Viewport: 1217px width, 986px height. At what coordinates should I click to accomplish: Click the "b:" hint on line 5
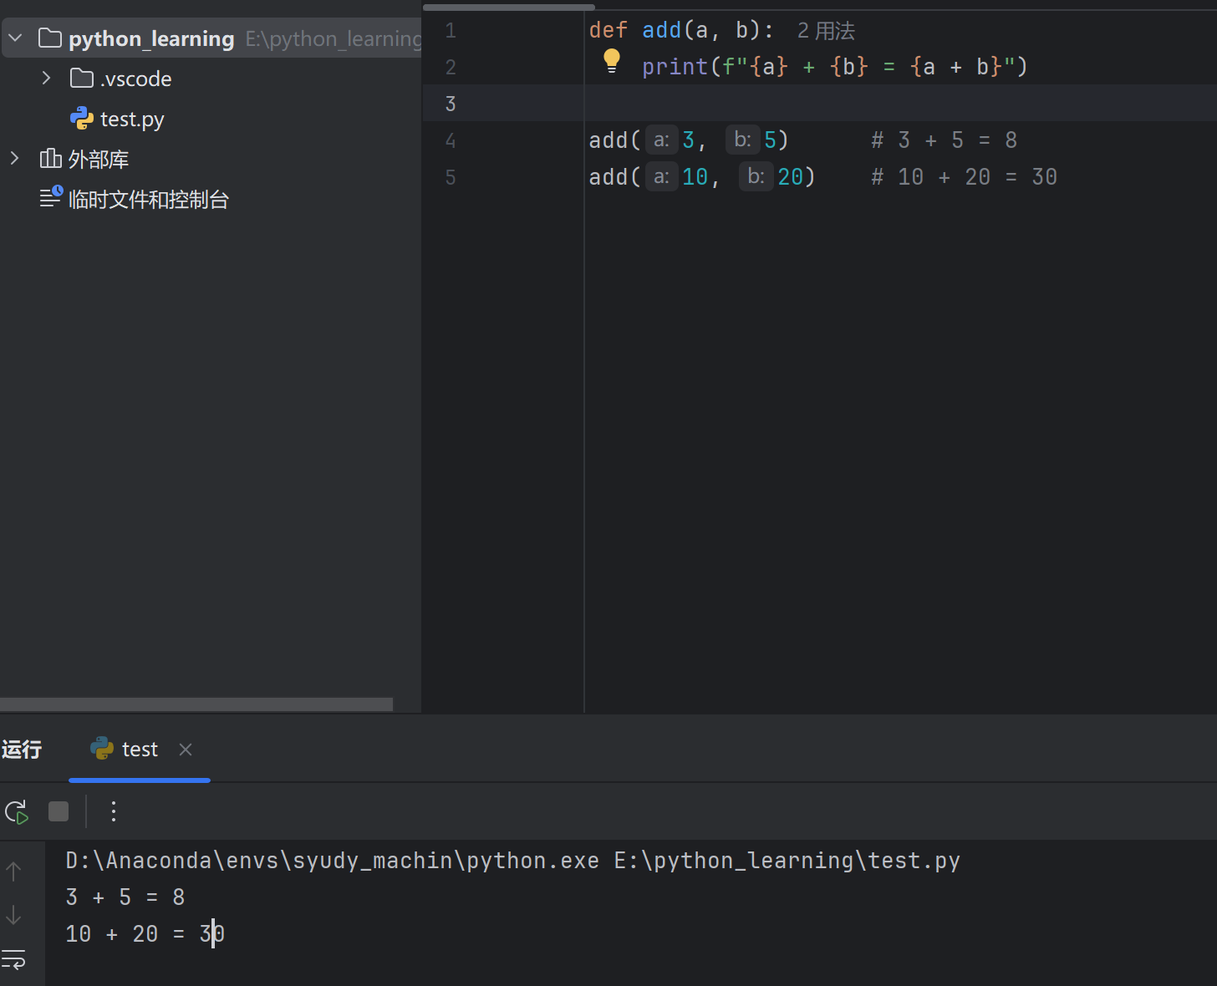coord(756,177)
